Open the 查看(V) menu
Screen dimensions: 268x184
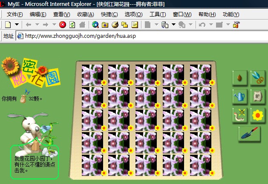61,14
